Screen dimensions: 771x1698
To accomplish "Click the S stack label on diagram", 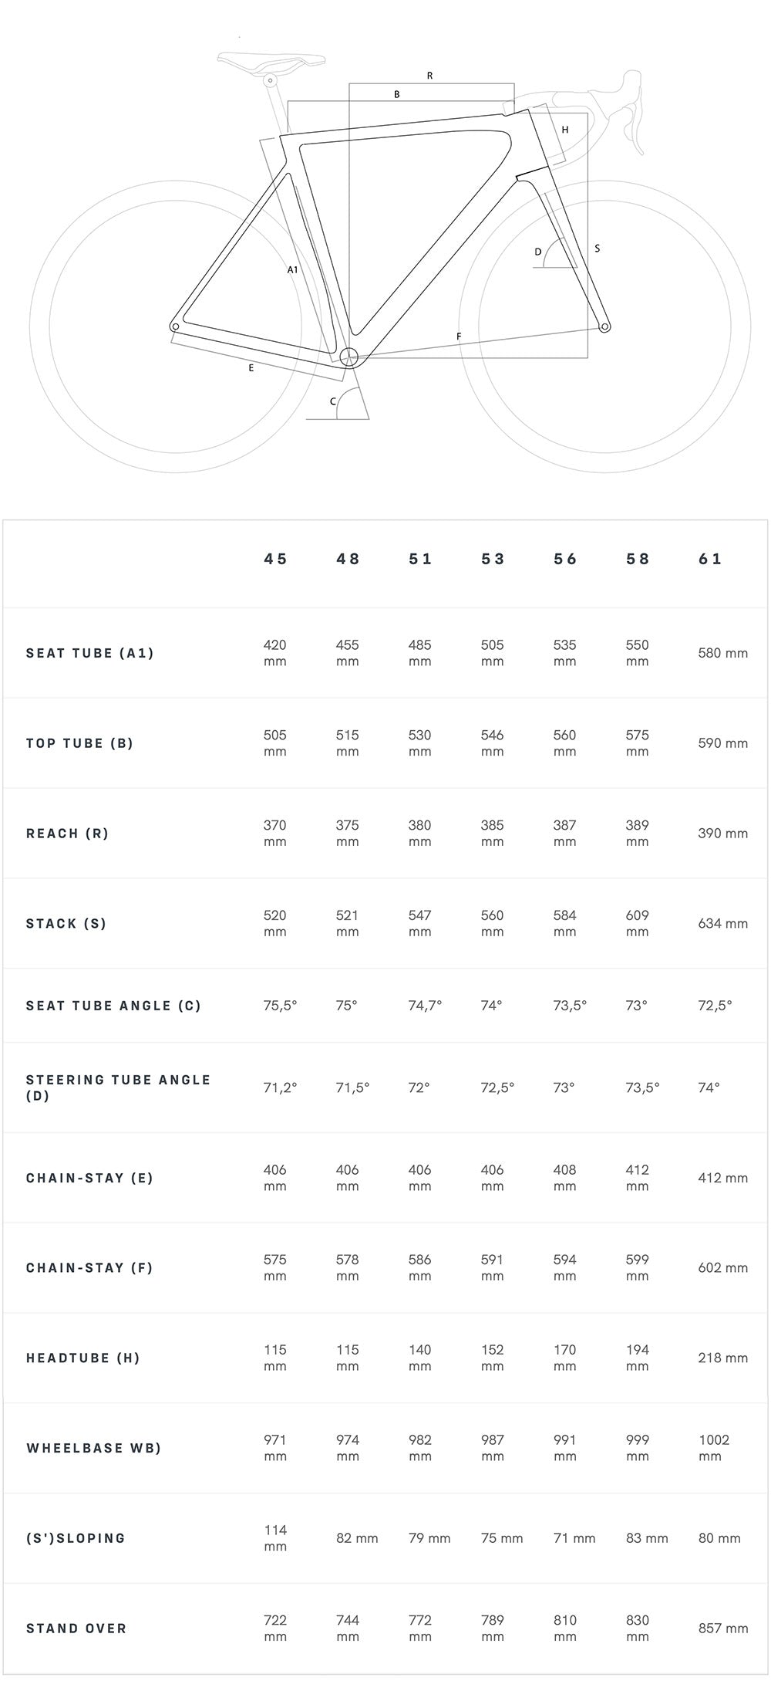I will [x=598, y=249].
